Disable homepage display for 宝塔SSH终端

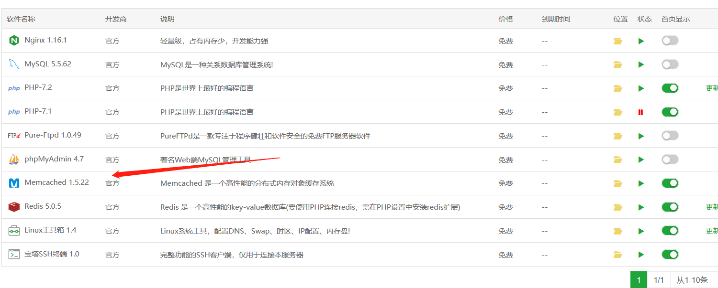670,254
